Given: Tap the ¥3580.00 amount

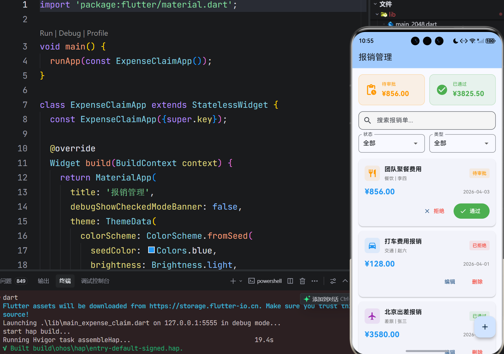Looking at the screenshot, I should tap(382, 335).
